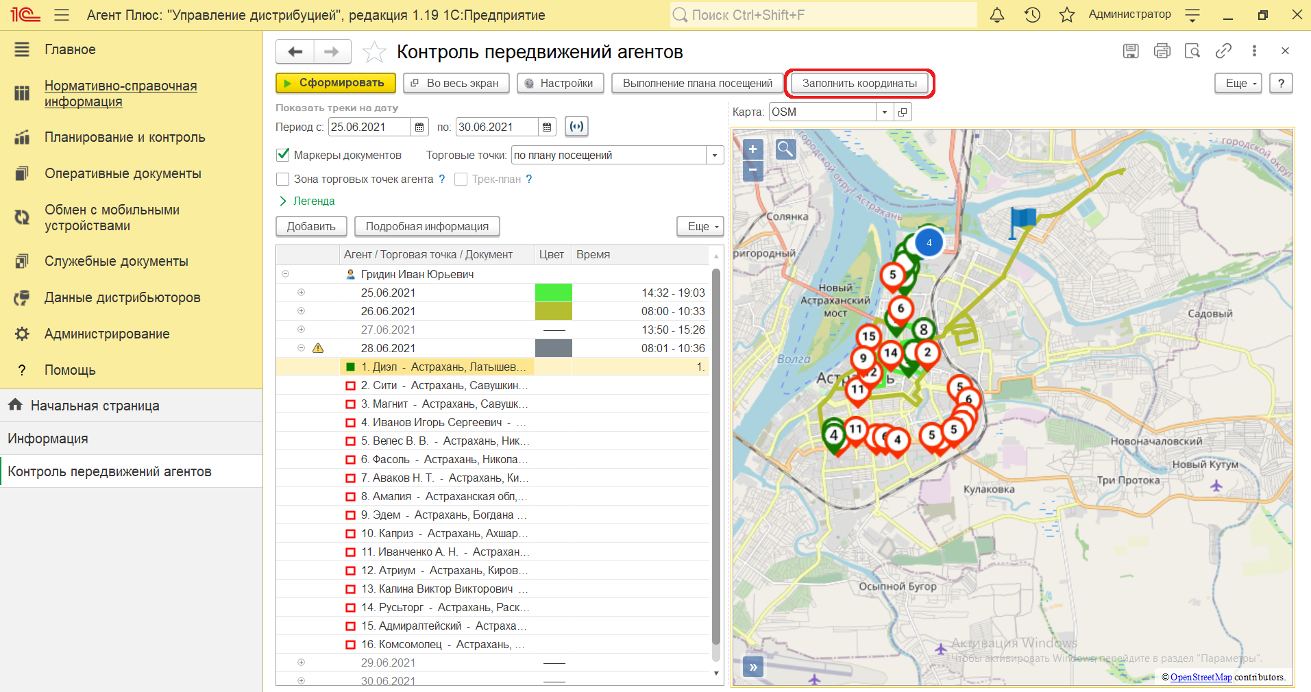Toggle square marker for 5. Велес row
Viewport: 1311px width, 692px height.
point(351,441)
